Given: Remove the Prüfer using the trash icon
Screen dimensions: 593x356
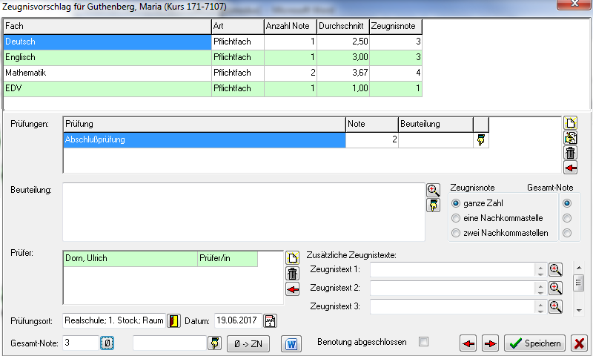Looking at the screenshot, I should (x=292, y=274).
